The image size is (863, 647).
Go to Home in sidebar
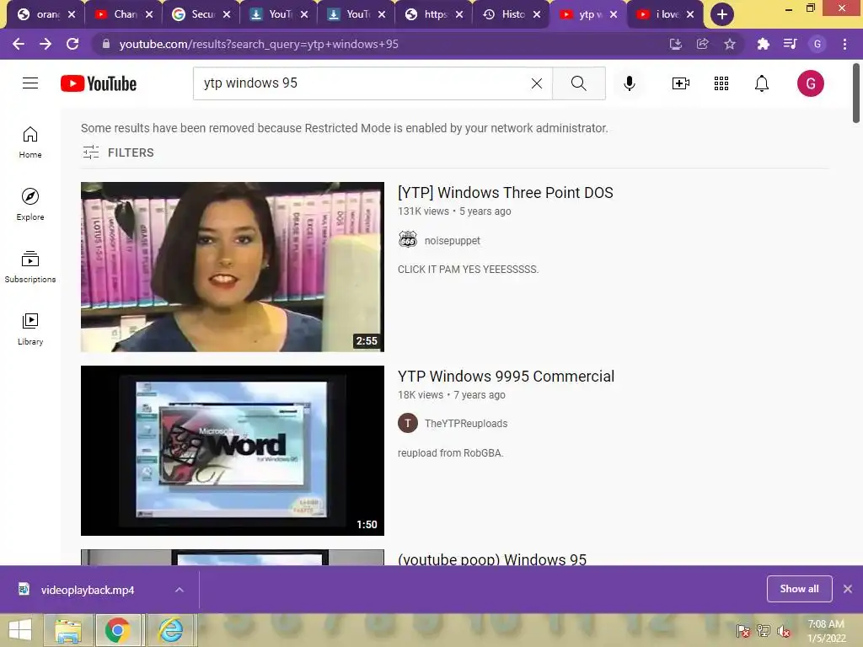[x=30, y=142]
